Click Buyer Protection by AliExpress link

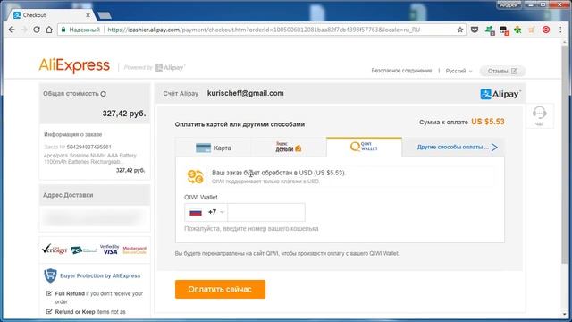point(100,275)
